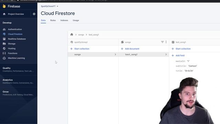Click songs in the breadcrumb path

[81, 34]
